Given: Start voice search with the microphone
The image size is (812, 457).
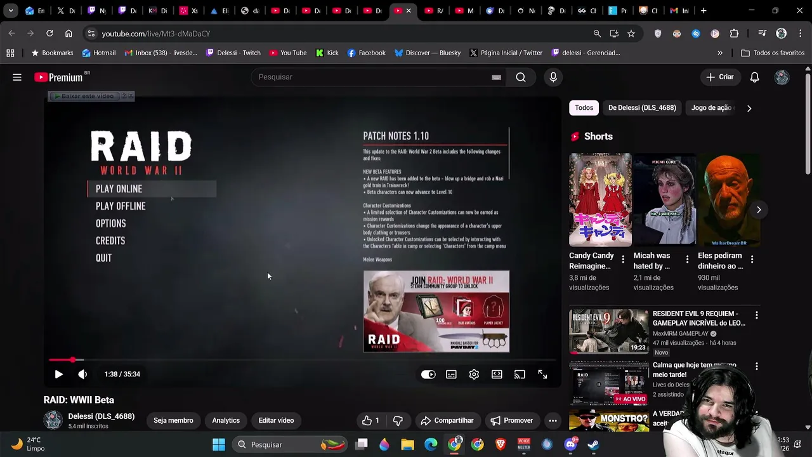Looking at the screenshot, I should point(553,77).
